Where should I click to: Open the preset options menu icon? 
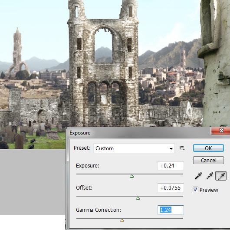[x=182, y=148]
